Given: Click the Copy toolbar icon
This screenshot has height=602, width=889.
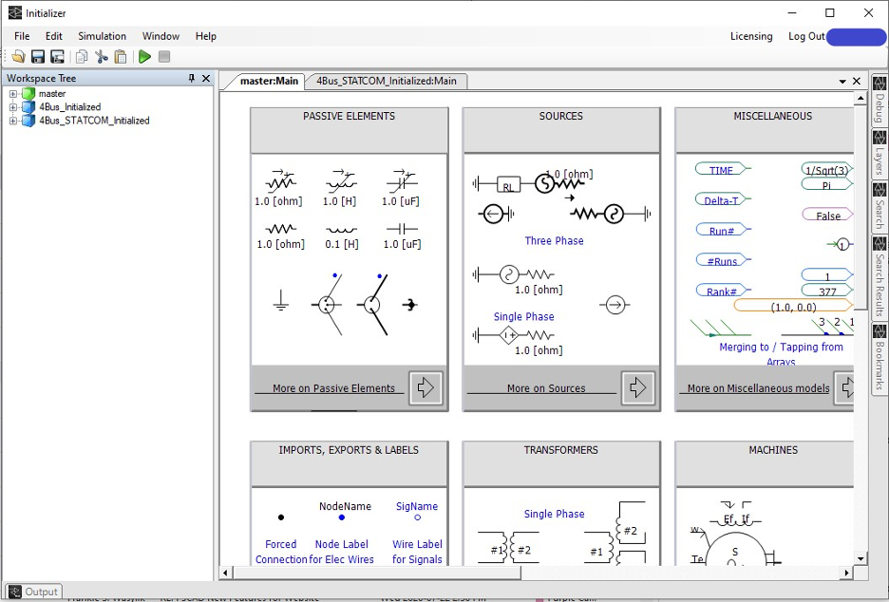Looking at the screenshot, I should (82, 57).
